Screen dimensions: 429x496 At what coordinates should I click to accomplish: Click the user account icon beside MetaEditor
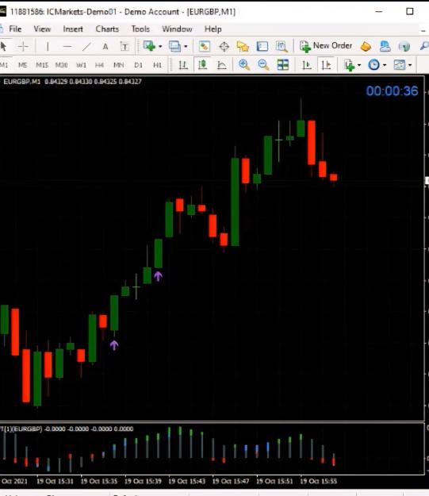385,47
